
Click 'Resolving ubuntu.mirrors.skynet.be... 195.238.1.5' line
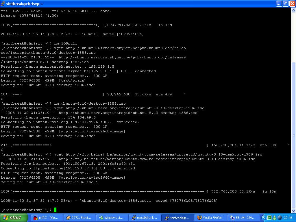[58, 67]
